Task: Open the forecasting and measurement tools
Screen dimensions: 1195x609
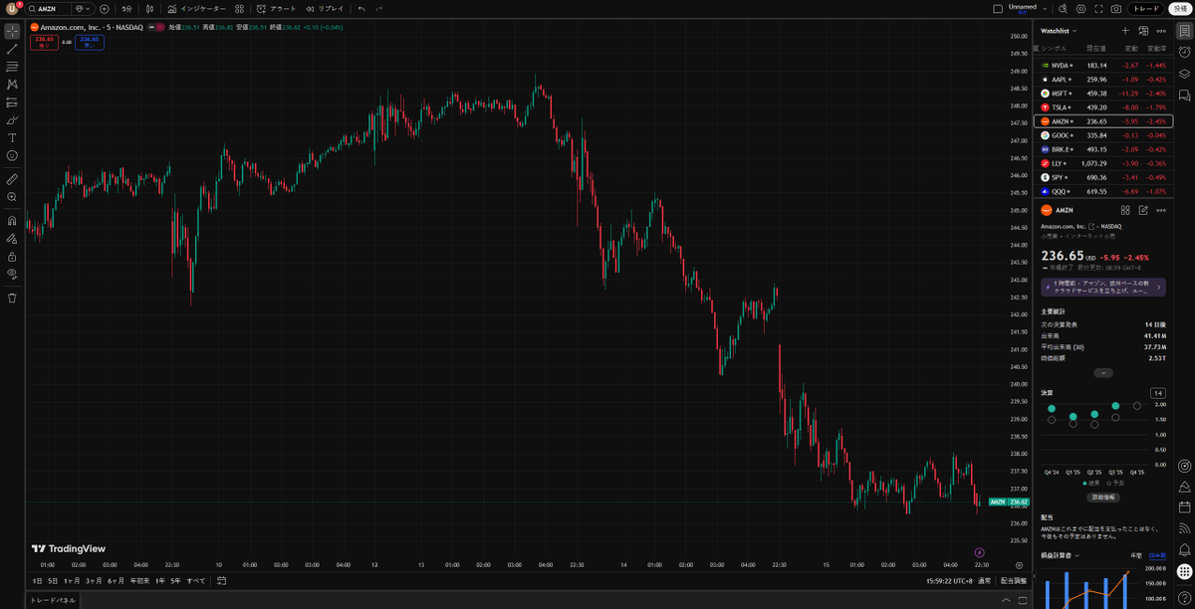Action: tap(12, 102)
